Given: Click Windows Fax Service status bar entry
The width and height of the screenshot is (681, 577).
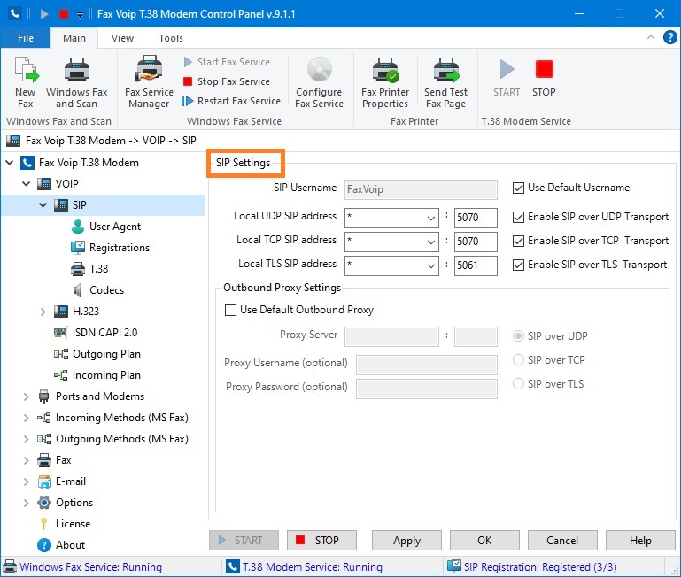Looking at the screenshot, I should click(x=82, y=567).
